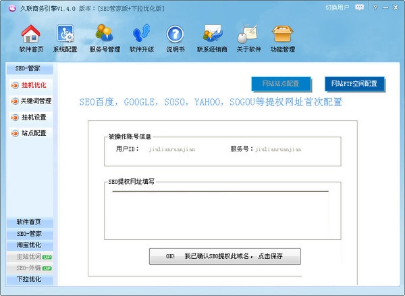
Task: Open 功能管理 box icon
Action: pos(283,34)
